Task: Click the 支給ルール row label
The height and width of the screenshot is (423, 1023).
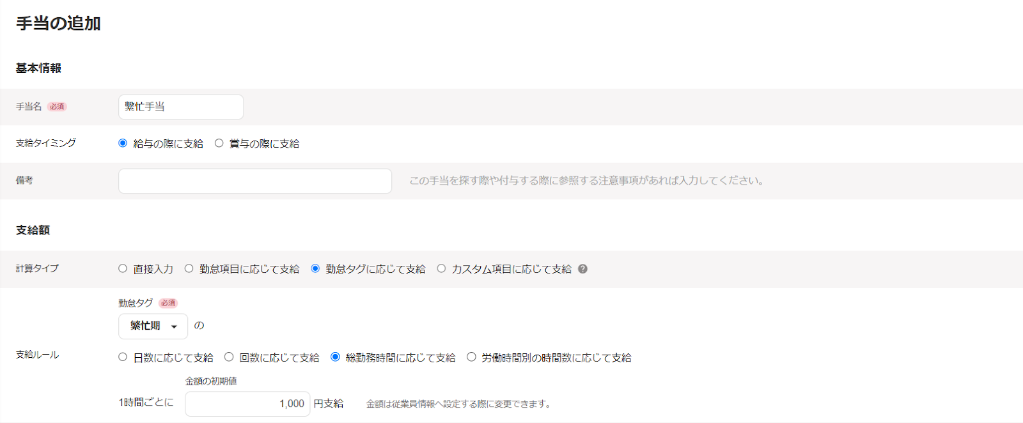Action: pyautogui.click(x=37, y=355)
